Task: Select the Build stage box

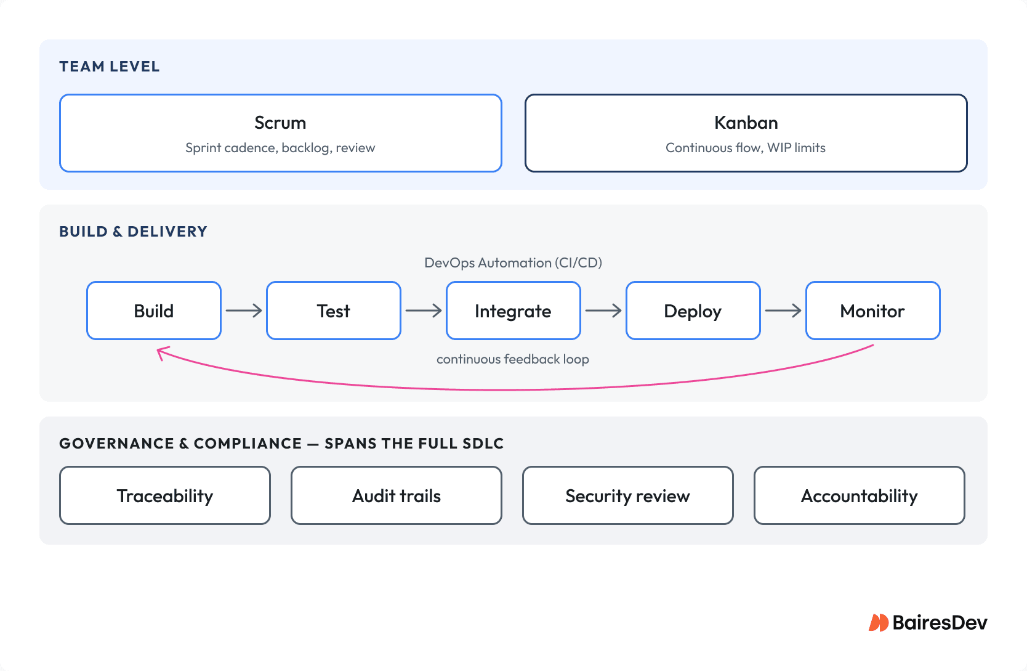Action: point(154,311)
